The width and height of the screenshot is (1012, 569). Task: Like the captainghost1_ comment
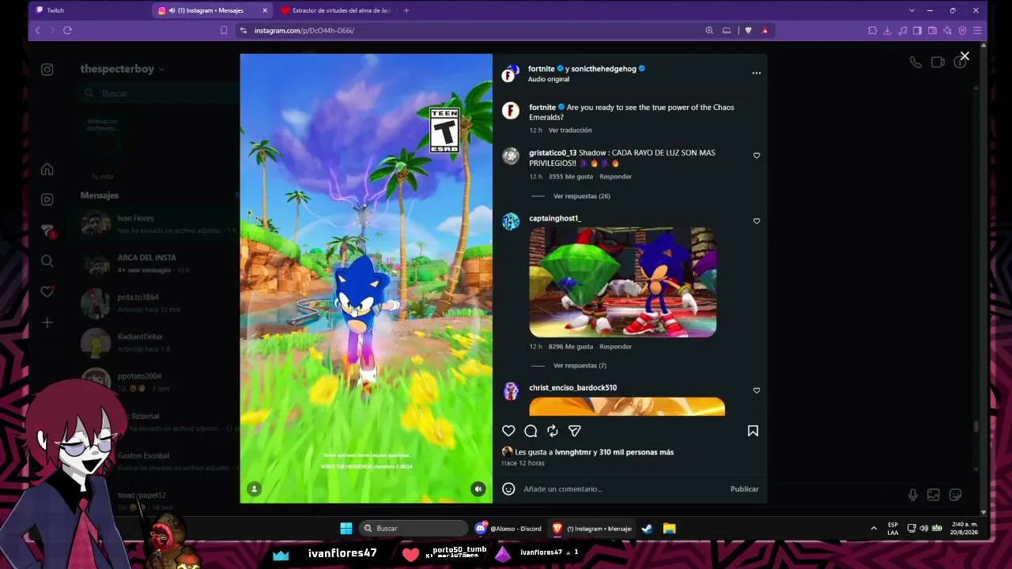(x=757, y=221)
